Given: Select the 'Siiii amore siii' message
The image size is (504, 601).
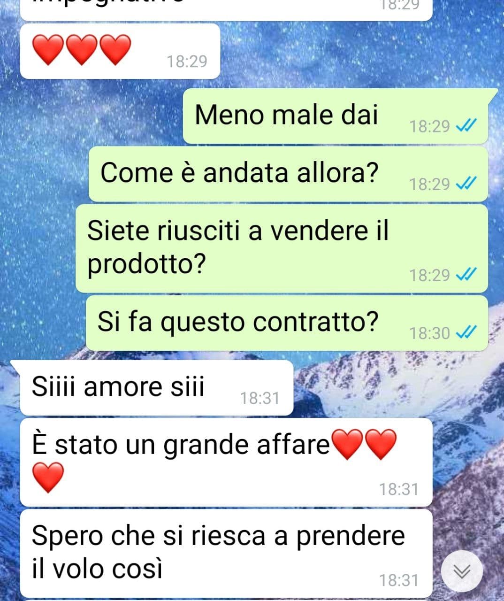Looking at the screenshot, I should click(x=157, y=388).
